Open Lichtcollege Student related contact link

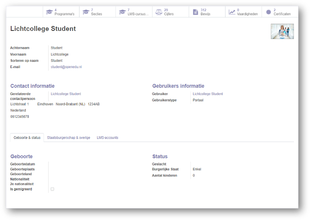click(66, 94)
